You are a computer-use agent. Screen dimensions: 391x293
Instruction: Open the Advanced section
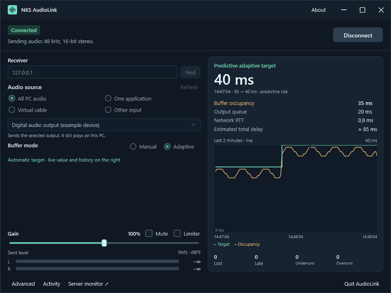pyautogui.click(x=23, y=284)
